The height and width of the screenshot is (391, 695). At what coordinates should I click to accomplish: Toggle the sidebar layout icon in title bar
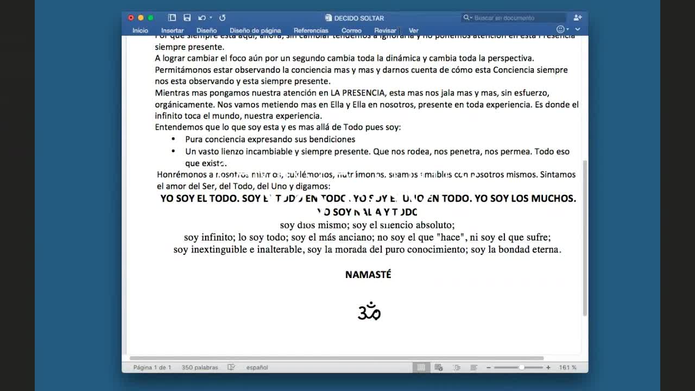tap(172, 18)
